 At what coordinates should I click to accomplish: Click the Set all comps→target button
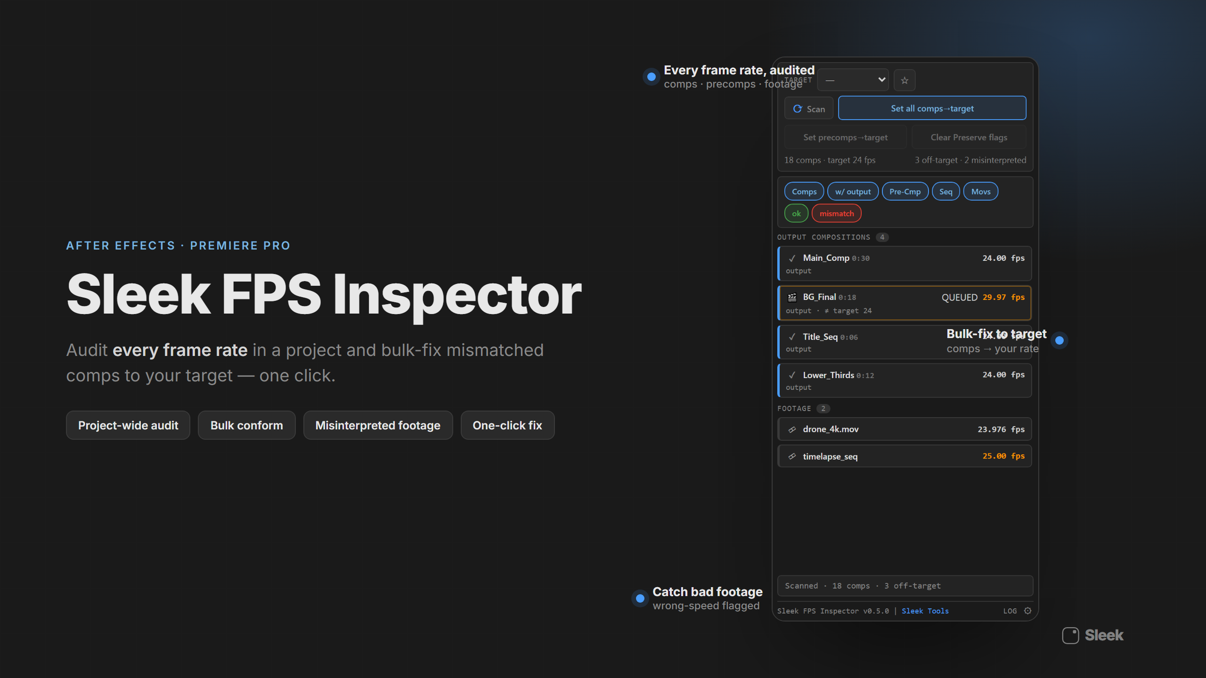pos(932,108)
